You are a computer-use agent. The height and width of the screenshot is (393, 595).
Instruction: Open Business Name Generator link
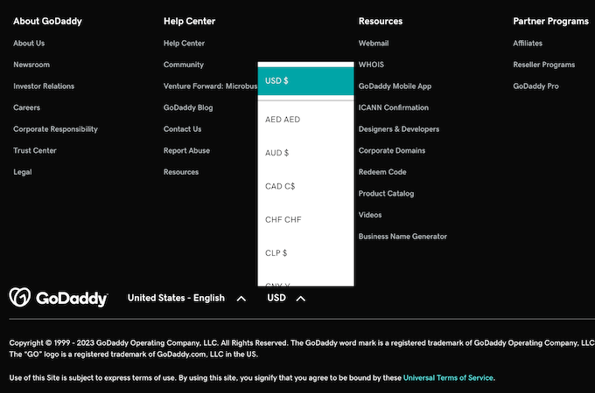coord(402,237)
